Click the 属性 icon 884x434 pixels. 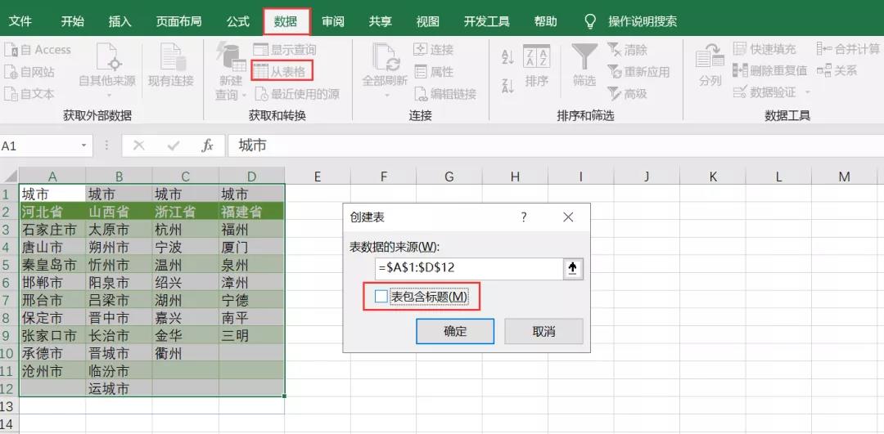(x=421, y=71)
